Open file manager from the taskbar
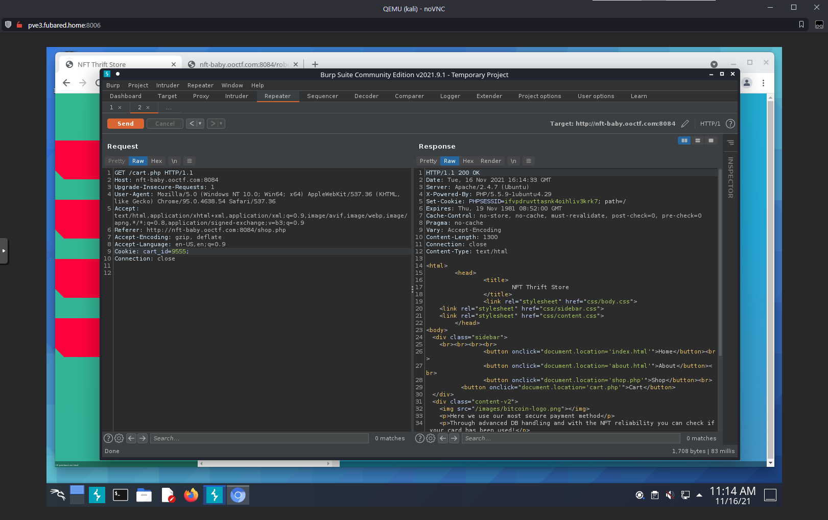Image resolution: width=828 pixels, height=520 pixels. (x=144, y=494)
